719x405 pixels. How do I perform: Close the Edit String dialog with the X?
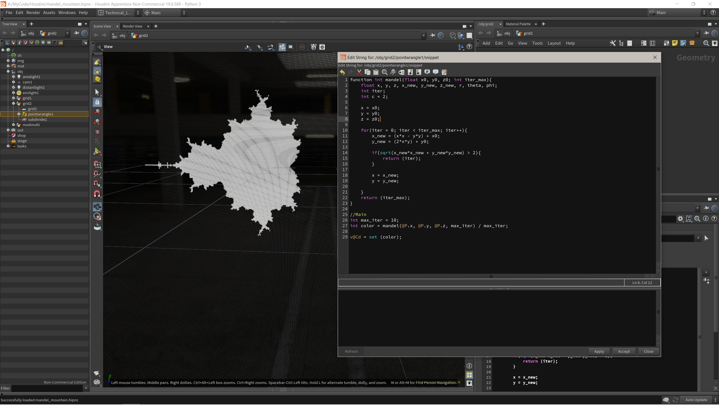[655, 57]
